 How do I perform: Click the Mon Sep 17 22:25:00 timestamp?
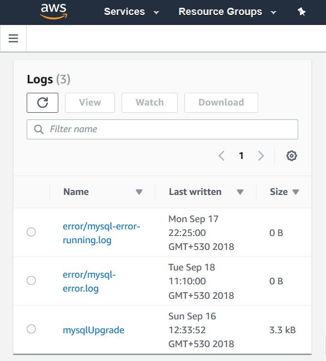click(x=201, y=233)
